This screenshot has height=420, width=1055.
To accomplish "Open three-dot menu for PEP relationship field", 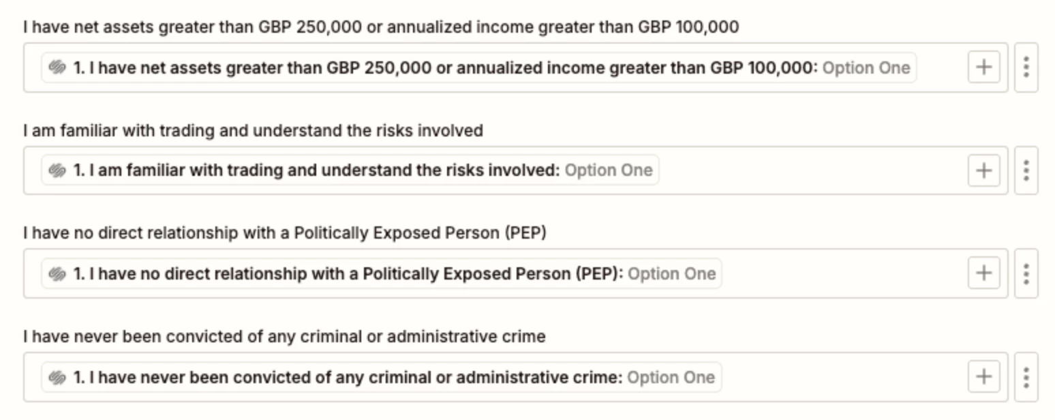I will coord(1026,273).
